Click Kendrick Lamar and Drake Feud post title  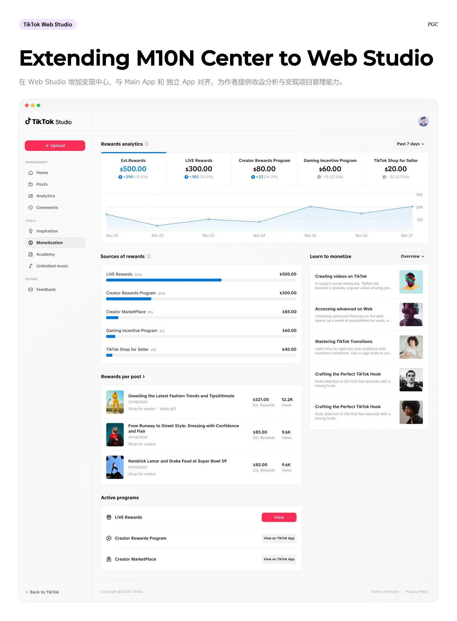(177, 461)
